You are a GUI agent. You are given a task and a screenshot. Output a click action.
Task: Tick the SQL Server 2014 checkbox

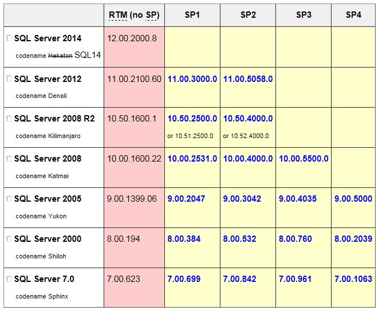9,38
